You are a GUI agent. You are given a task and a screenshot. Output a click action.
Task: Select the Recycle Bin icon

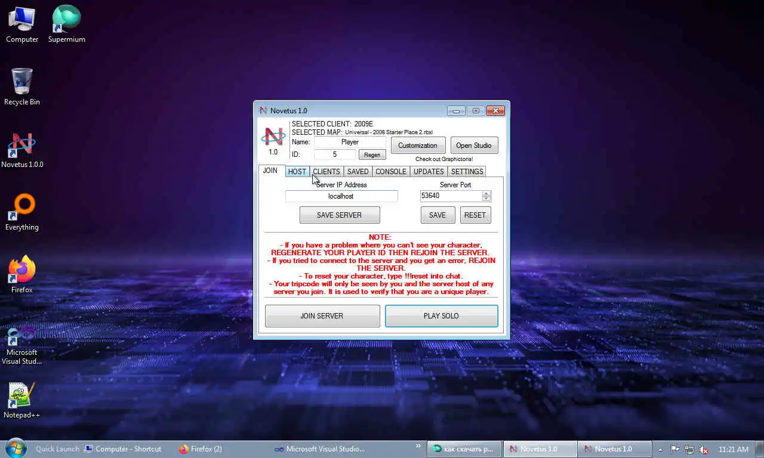click(22, 87)
